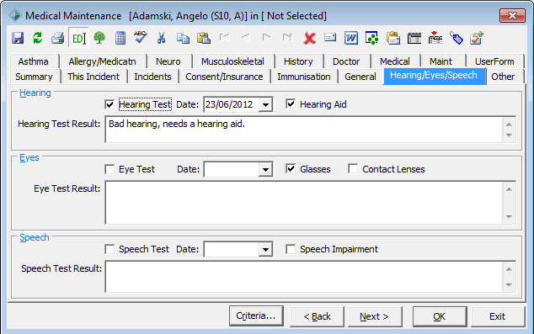Open the Incidents tab
The image size is (534, 334).
point(152,77)
